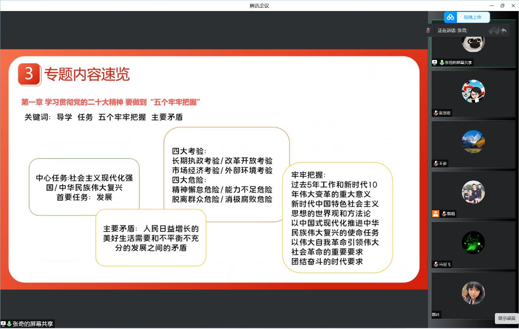This screenshot has width=519, height=329.
Task: Restore down the 腾讯会议 window
Action: tap(502, 5)
